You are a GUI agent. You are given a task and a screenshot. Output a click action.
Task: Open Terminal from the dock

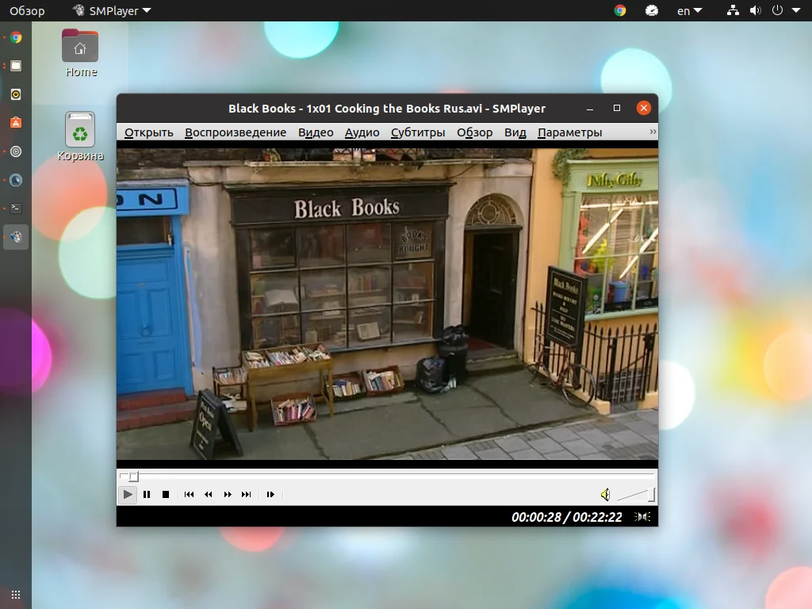click(16, 209)
